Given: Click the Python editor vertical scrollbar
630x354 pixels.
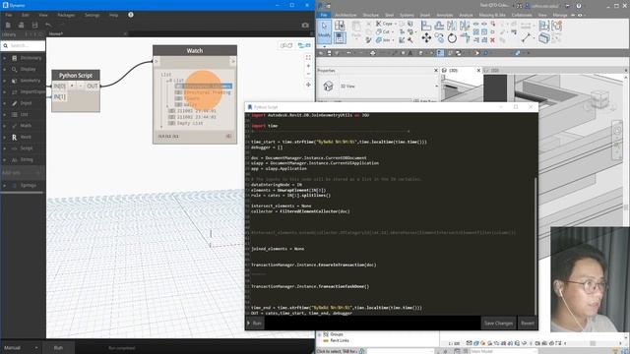Looking at the screenshot, I should (535, 245).
